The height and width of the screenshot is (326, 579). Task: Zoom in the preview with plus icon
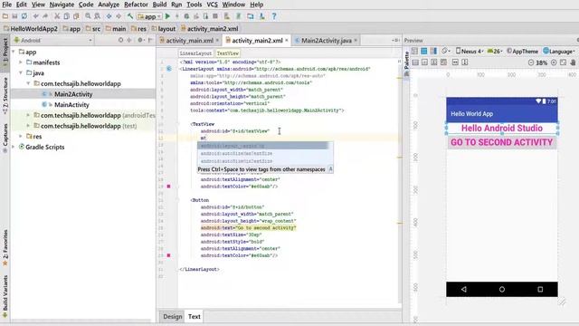554,62
